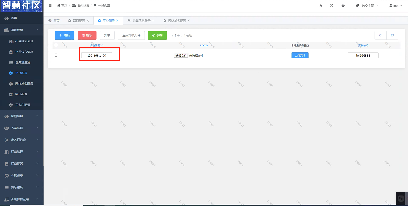Click the 选择文件 file chooser button
Image resolution: width=408 pixels, height=206 pixels.
[x=181, y=56]
